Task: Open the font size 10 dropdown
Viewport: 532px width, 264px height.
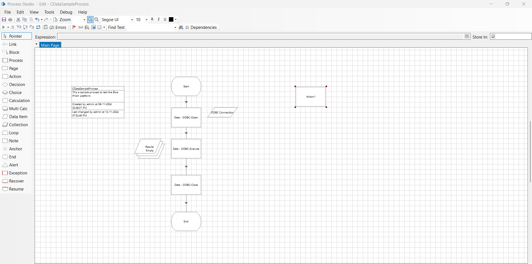Action: (146, 20)
